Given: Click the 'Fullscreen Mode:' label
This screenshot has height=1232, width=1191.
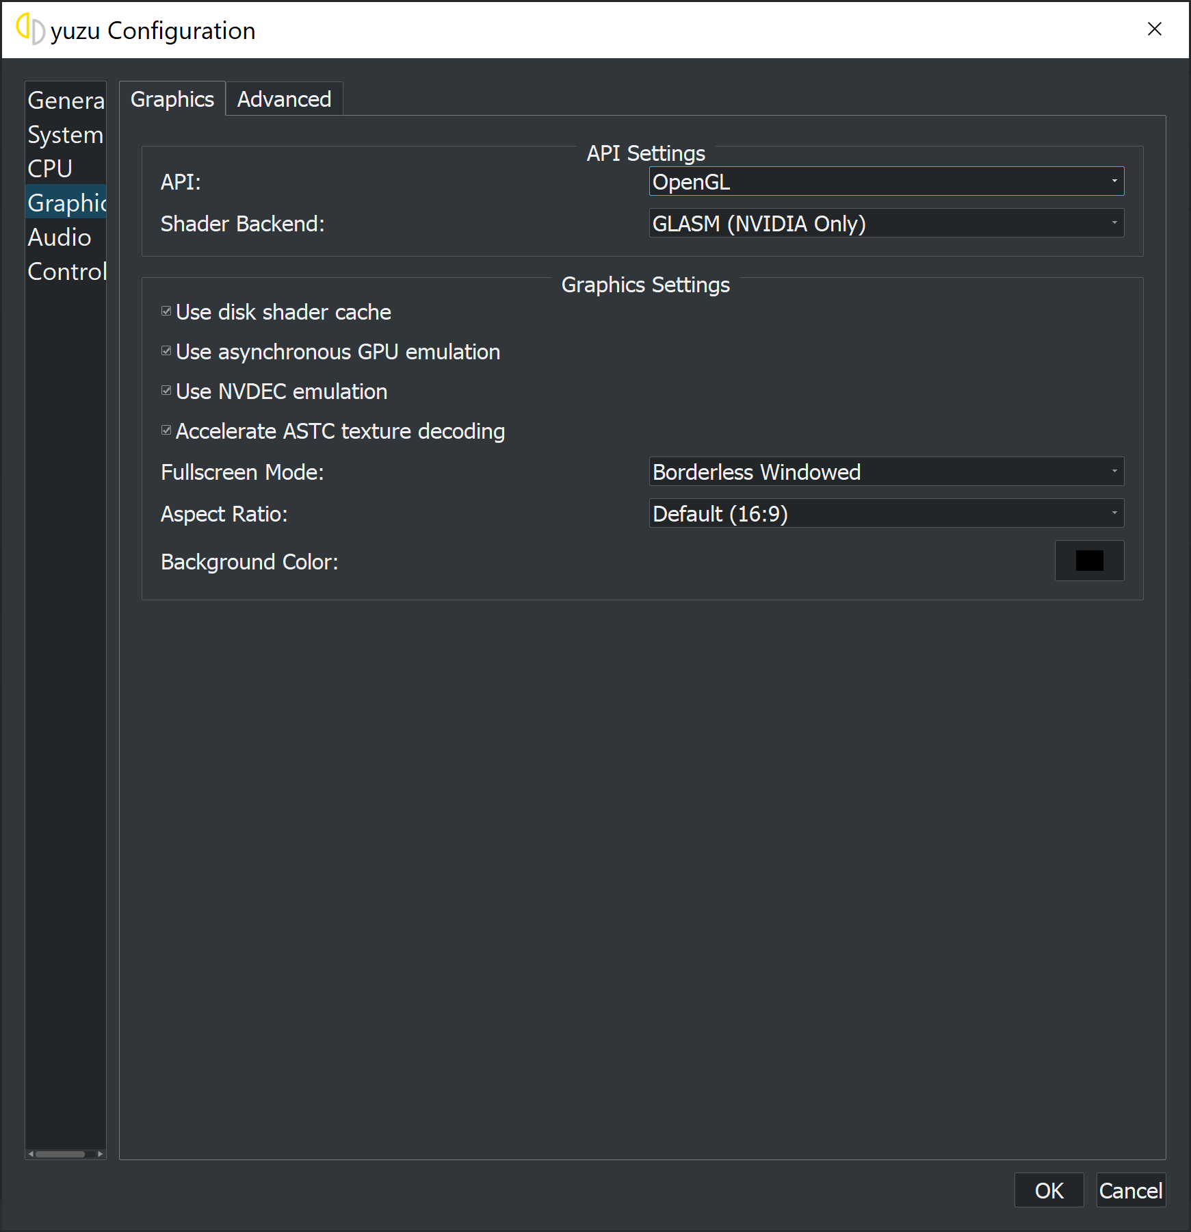Looking at the screenshot, I should [x=242, y=472].
